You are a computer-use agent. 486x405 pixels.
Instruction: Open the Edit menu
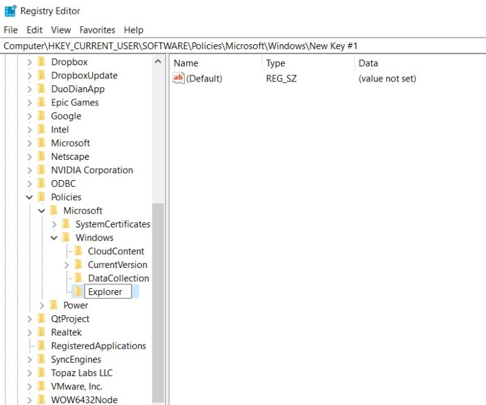34,30
